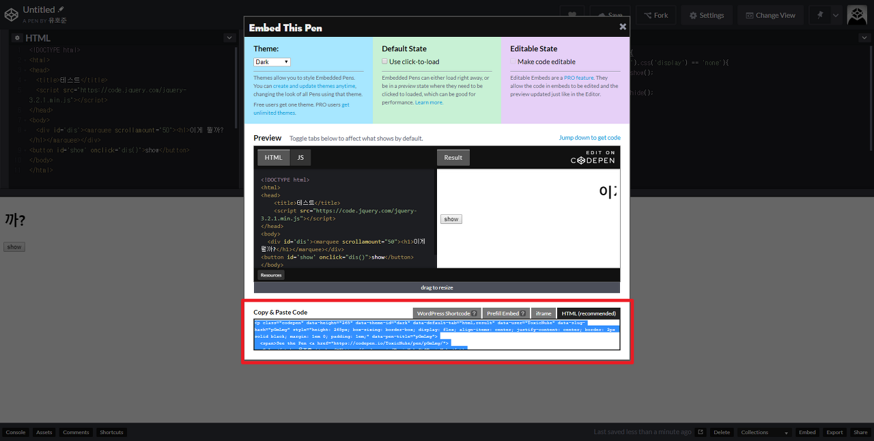Select the iframe code tab
Screen dimensions: 874x441
click(544, 313)
